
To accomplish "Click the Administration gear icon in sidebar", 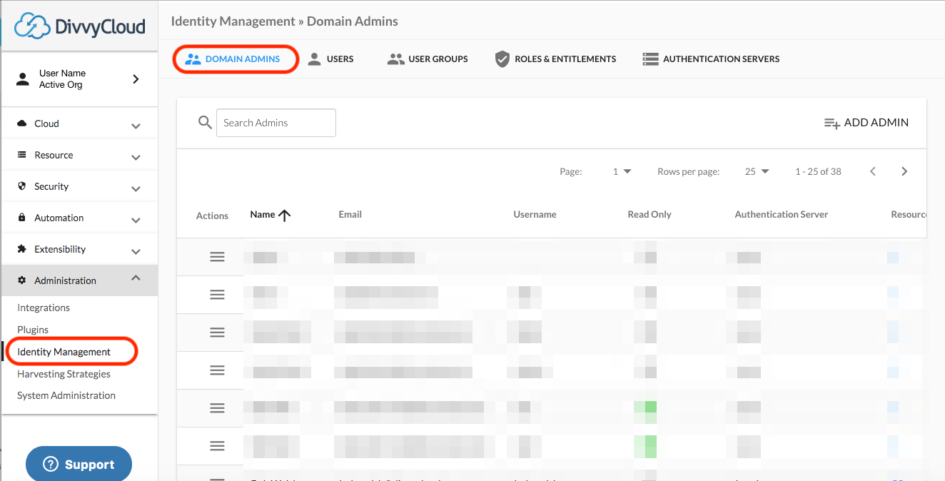I will click(21, 280).
